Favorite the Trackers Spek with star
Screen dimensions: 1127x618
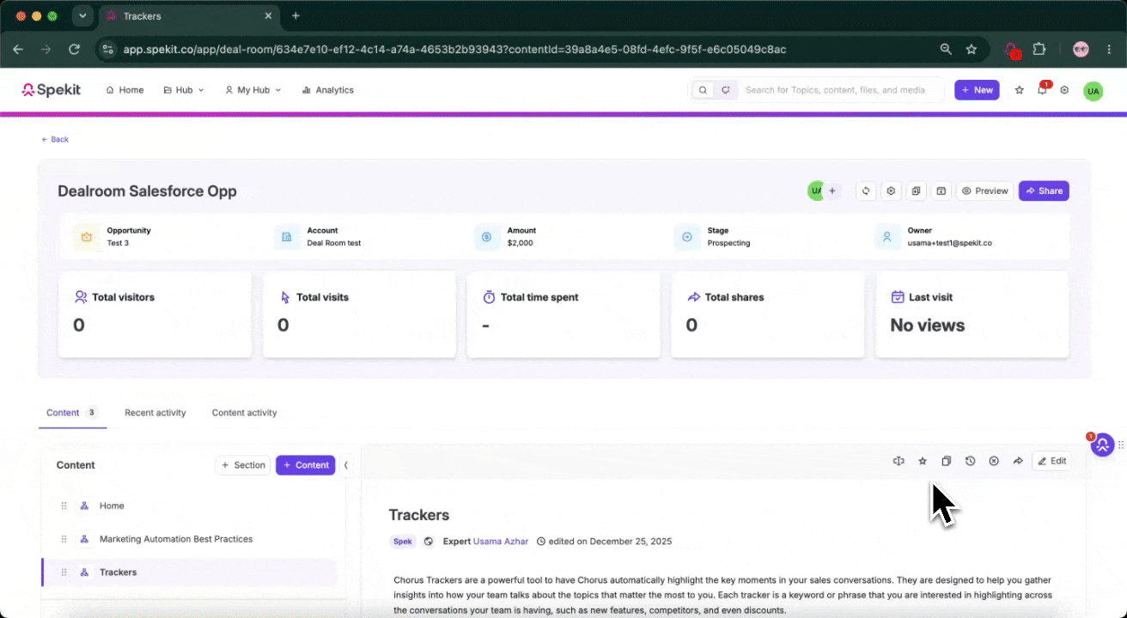click(x=923, y=461)
